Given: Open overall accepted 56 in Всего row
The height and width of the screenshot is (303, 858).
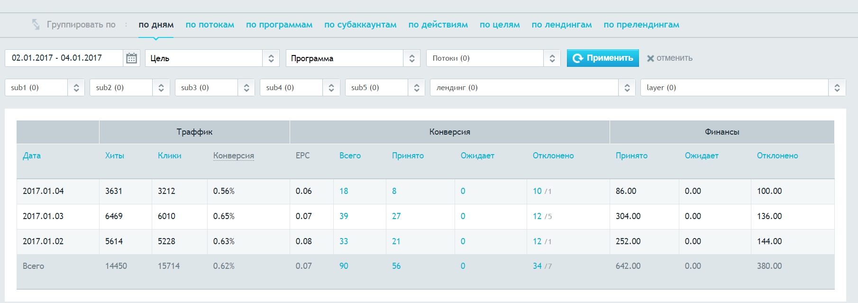Looking at the screenshot, I should click(x=396, y=266).
